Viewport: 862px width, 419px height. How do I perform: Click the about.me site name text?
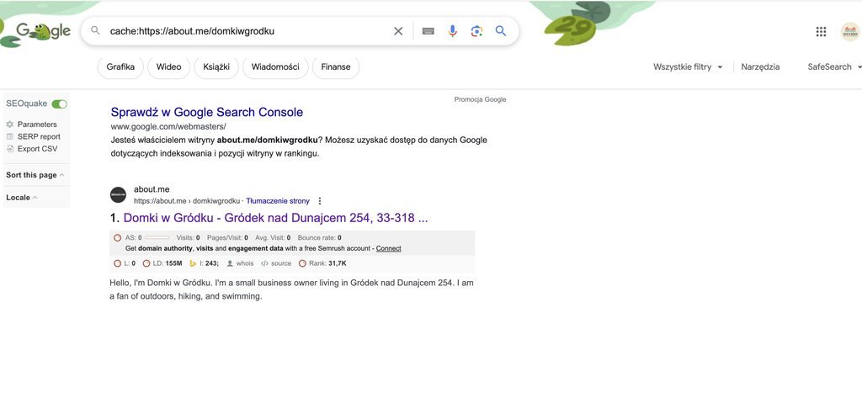[x=152, y=189]
